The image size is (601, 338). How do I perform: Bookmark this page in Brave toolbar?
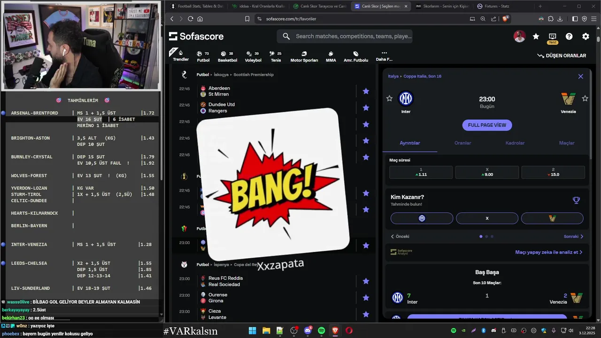click(247, 19)
